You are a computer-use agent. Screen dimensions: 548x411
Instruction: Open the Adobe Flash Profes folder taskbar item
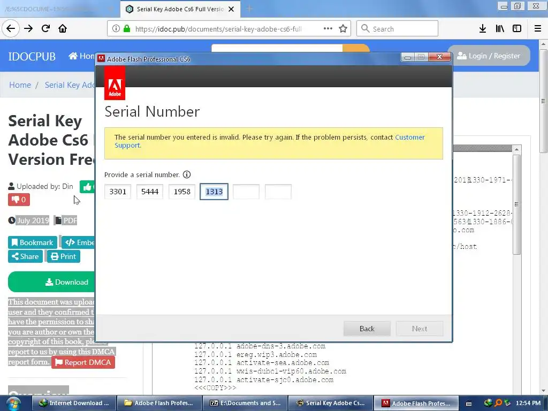159,403
